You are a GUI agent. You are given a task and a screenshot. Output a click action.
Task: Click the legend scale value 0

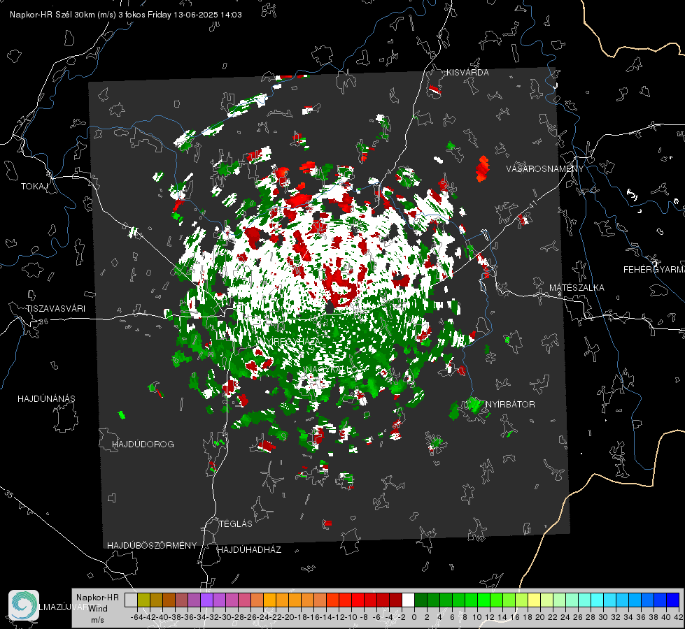[414, 617]
